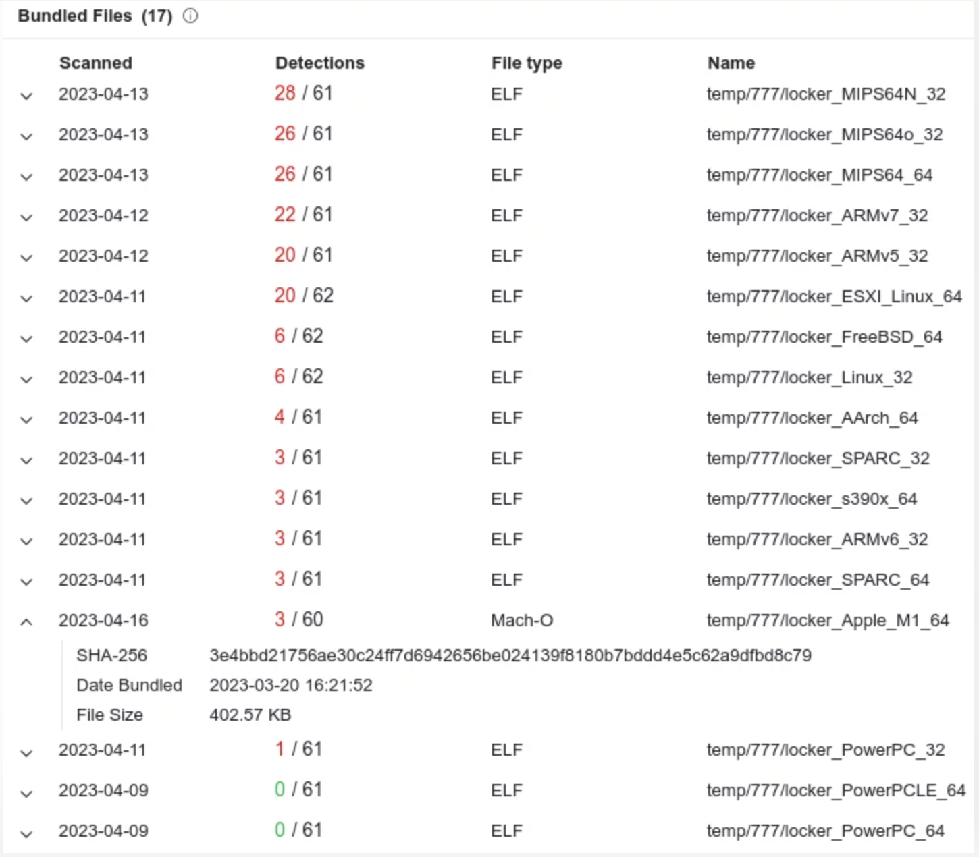Expand details for locker_ESXI_Linux_64
This screenshot has height=857, width=979.
[26, 298]
